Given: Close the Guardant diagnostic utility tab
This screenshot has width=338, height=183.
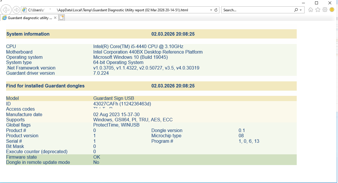Looking at the screenshot, I should coord(55,18).
